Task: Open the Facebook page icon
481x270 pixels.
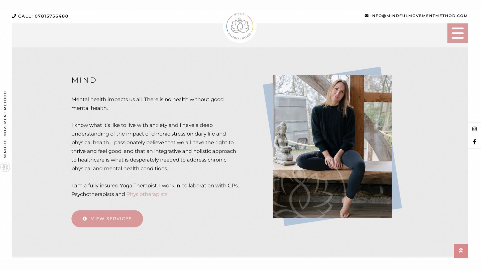Action: coord(474,142)
